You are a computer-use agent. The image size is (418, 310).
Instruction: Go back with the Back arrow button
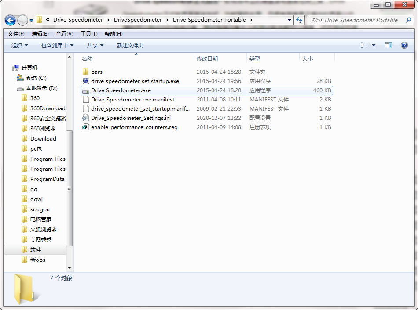click(10, 20)
